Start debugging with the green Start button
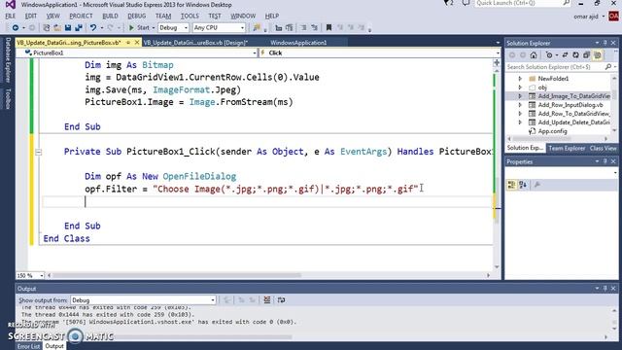The image size is (622, 350). 139,28
